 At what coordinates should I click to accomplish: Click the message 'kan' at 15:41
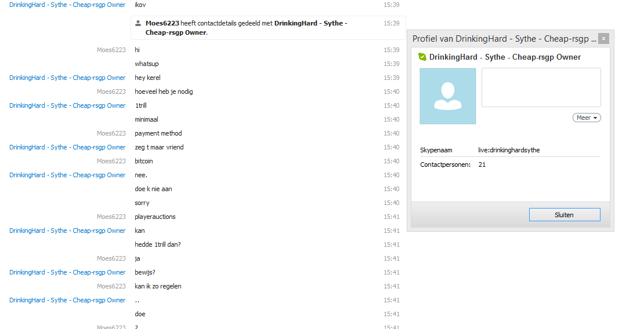point(140,231)
